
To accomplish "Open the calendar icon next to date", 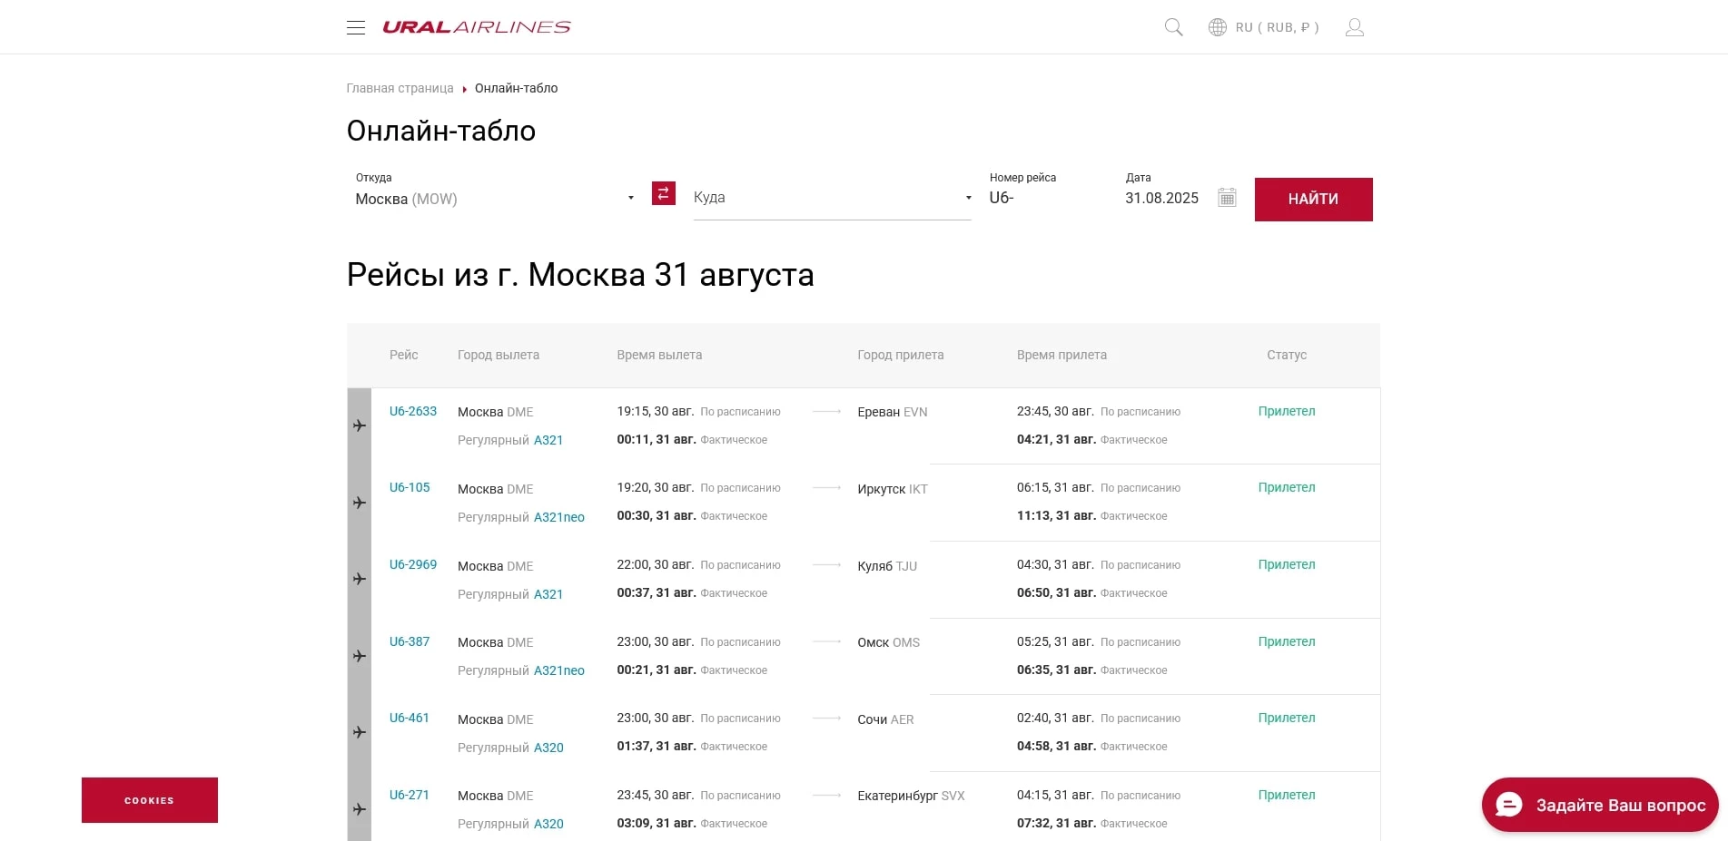I will [1227, 197].
